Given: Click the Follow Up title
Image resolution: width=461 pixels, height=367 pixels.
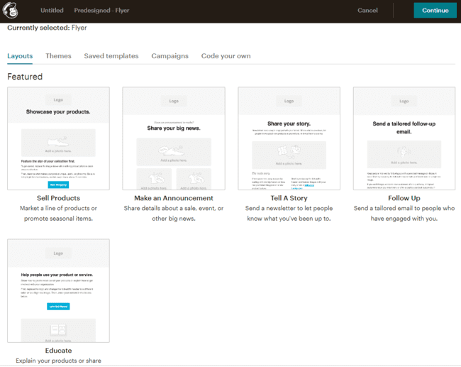Looking at the screenshot, I should point(404,198).
